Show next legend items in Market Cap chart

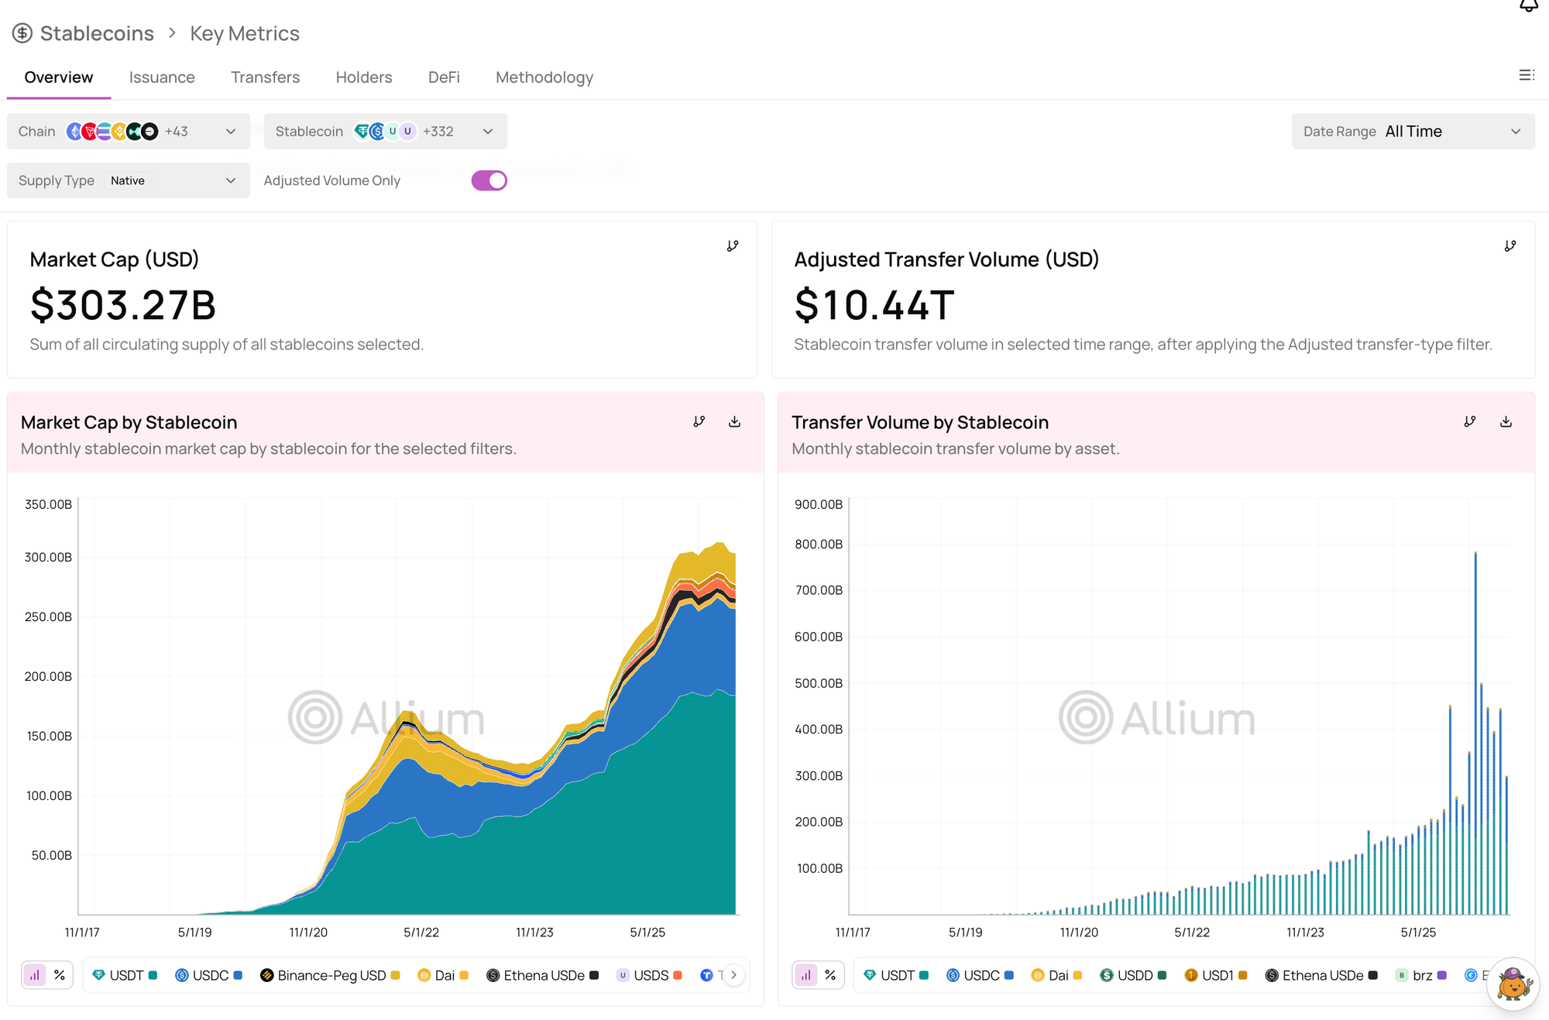pyautogui.click(x=733, y=975)
